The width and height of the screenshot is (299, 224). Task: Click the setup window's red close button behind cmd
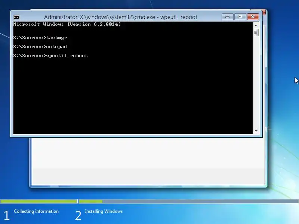tap(264, 12)
